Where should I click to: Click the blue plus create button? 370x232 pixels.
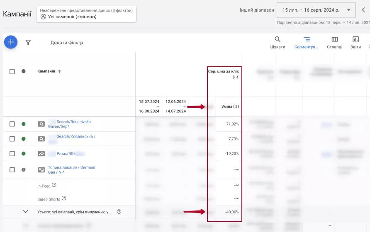coord(11,42)
